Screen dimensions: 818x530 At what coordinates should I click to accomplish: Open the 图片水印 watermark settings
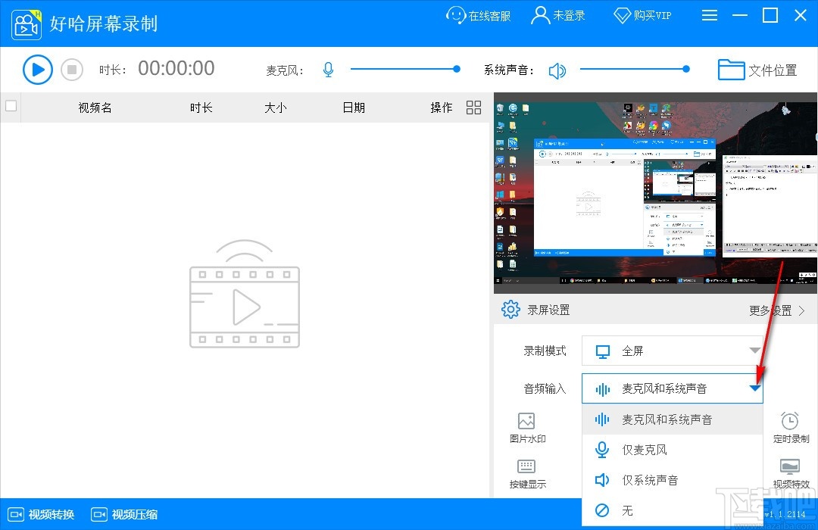(526, 428)
